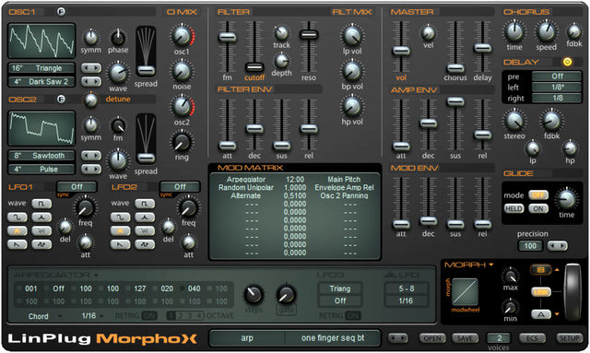Select Morph slot B
The image size is (590, 353).
pyautogui.click(x=541, y=270)
